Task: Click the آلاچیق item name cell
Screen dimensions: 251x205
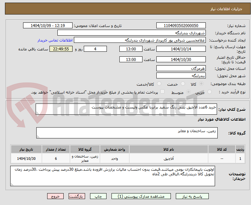Action: tap(169, 159)
